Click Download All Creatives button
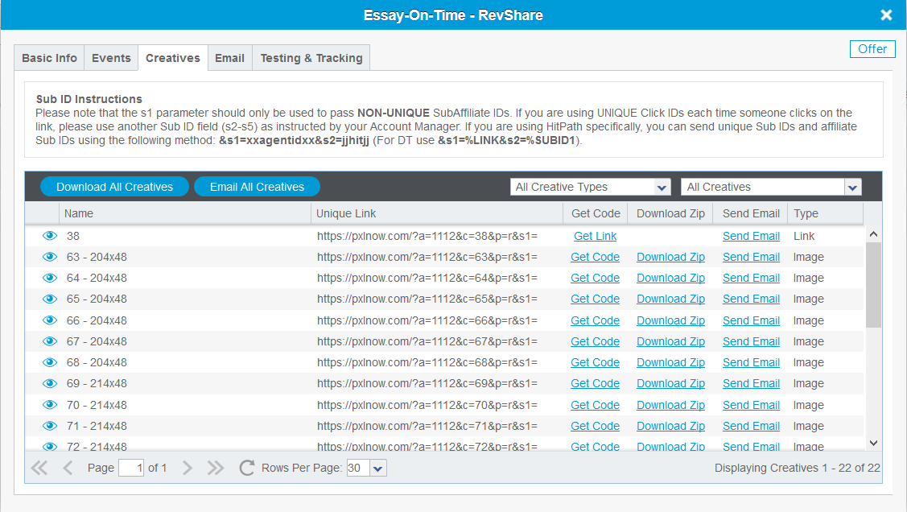907x512 pixels. [114, 187]
